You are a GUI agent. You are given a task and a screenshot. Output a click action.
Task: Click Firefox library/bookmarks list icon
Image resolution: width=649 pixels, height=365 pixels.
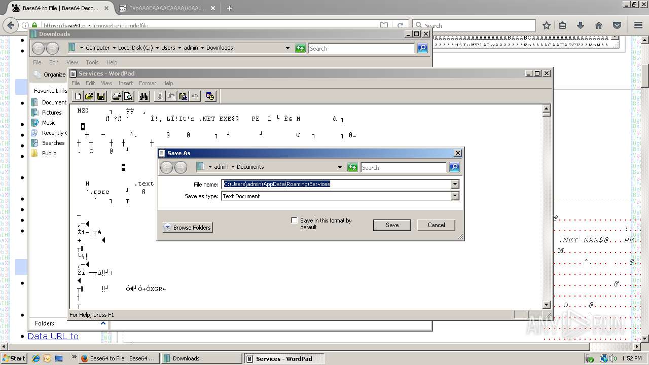point(562,25)
